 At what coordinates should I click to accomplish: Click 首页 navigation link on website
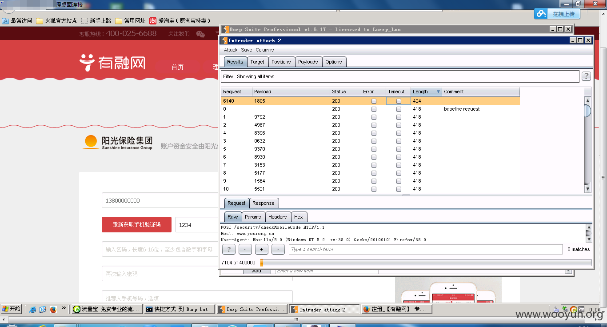(177, 67)
